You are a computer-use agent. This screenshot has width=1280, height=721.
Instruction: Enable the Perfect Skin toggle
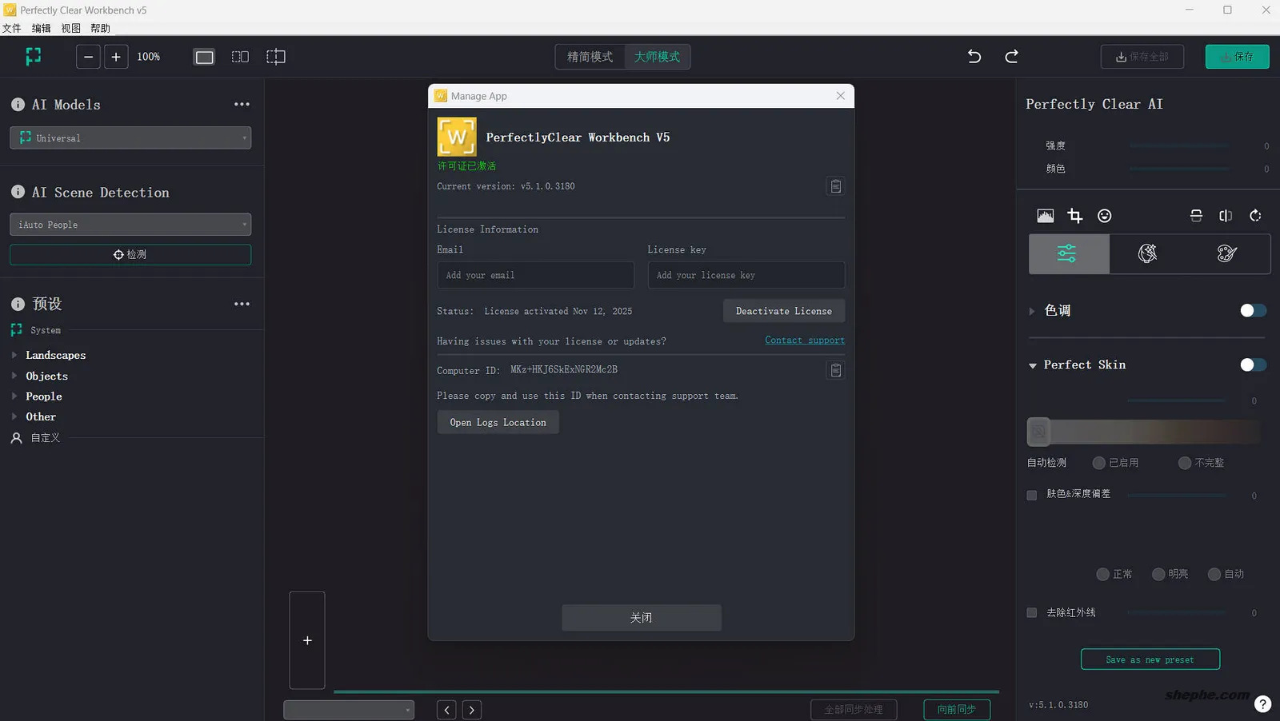[x=1251, y=364]
